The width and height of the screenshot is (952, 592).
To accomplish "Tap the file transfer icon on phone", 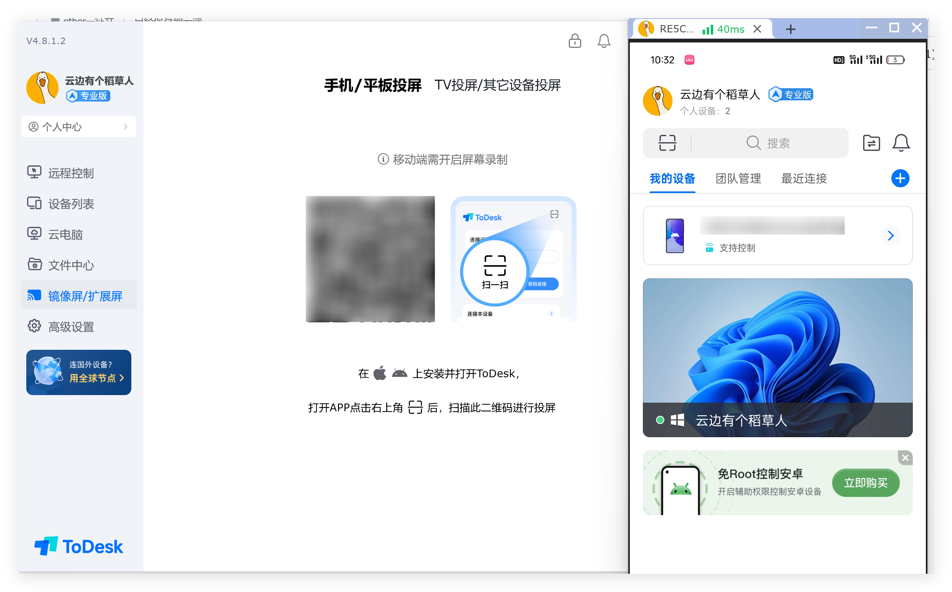I will click(871, 143).
